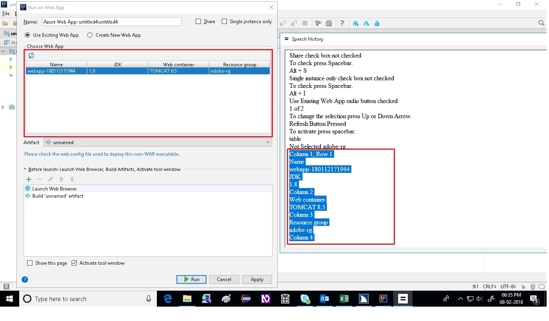Screen dimensions: 549x321
Task: Check Single instance only
Action: [224, 22]
